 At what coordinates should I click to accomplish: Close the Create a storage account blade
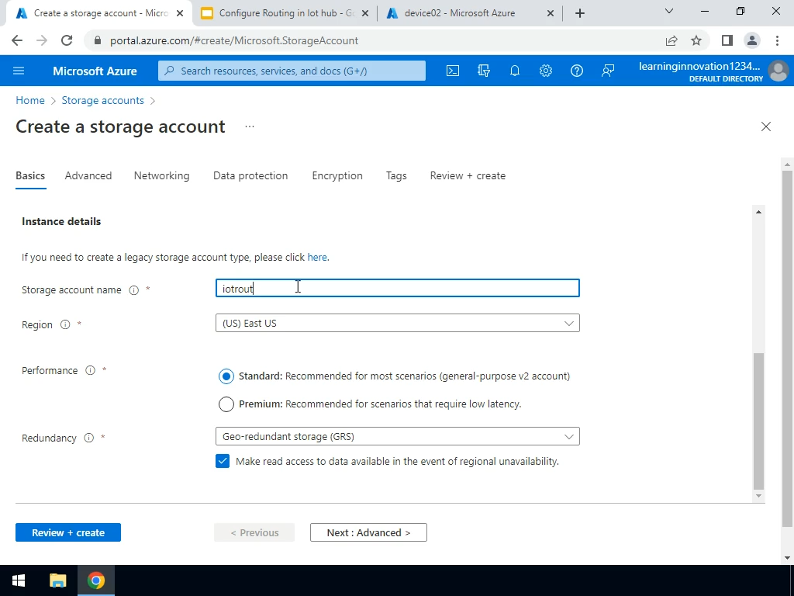[x=765, y=126]
